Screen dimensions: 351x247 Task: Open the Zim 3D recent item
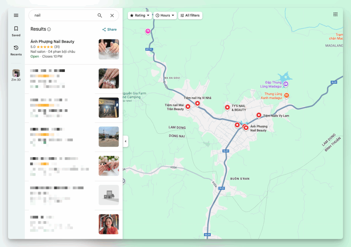[x=16, y=75]
